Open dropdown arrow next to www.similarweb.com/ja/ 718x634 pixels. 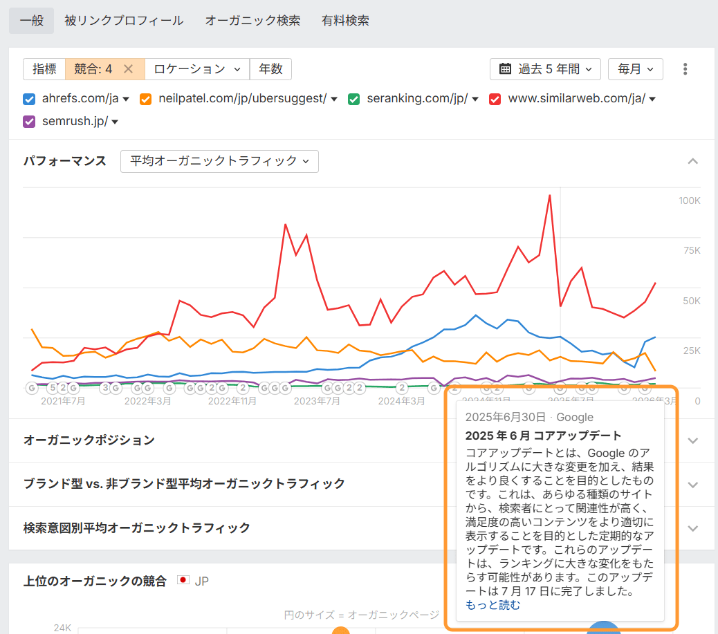(x=652, y=100)
